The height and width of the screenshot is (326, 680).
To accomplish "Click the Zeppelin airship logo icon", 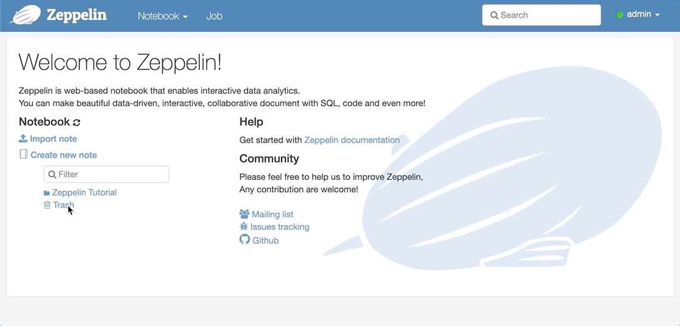I will click(26, 15).
